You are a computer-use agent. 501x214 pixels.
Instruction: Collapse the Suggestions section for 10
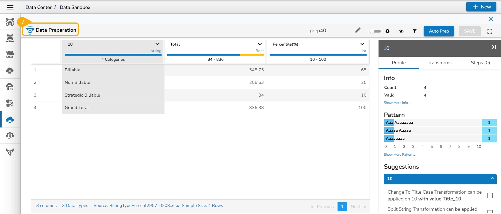[x=492, y=178]
